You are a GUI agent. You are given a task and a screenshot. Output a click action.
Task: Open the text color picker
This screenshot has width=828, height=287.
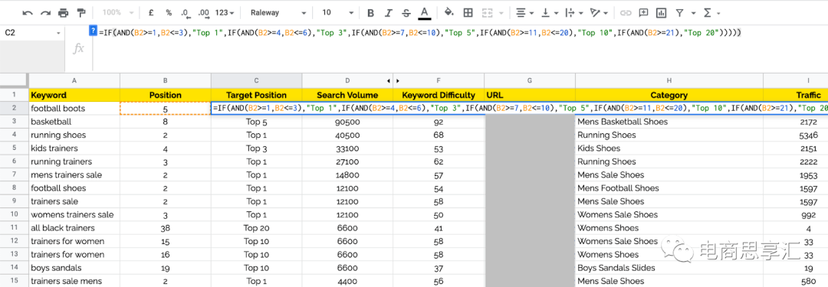[423, 13]
